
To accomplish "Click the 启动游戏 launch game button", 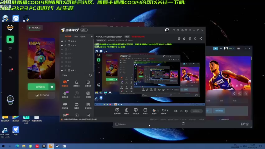I will 38,87.
